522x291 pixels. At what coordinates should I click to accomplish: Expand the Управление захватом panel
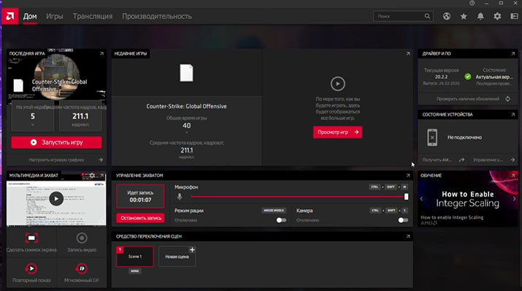[x=408, y=175]
